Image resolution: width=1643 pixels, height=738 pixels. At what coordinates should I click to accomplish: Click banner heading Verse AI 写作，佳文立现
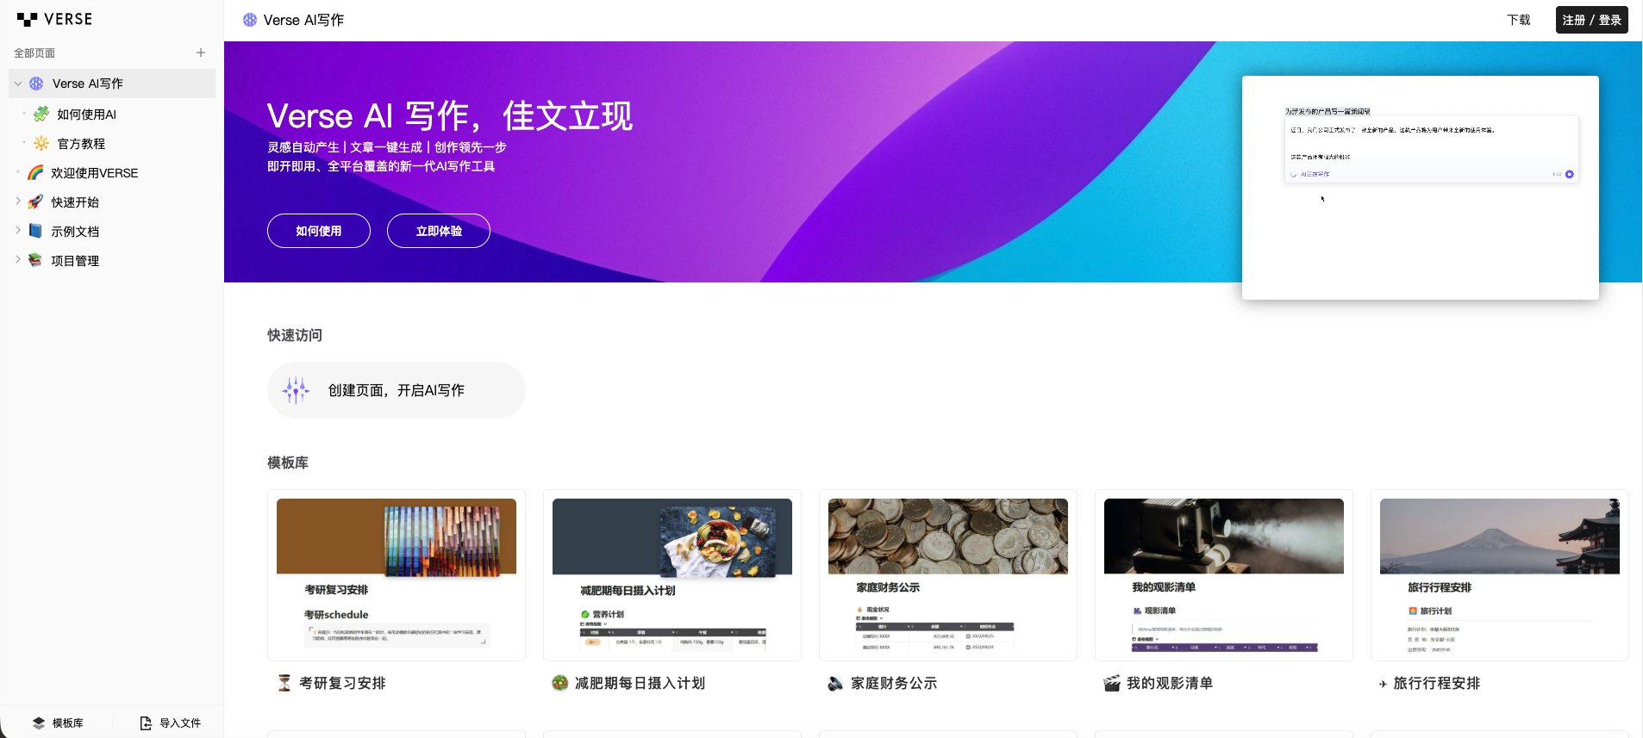(450, 116)
